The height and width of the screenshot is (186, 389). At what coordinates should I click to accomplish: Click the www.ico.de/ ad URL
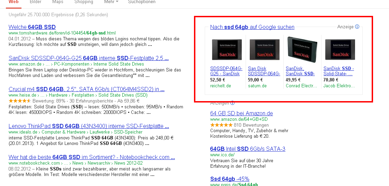(x=222, y=155)
